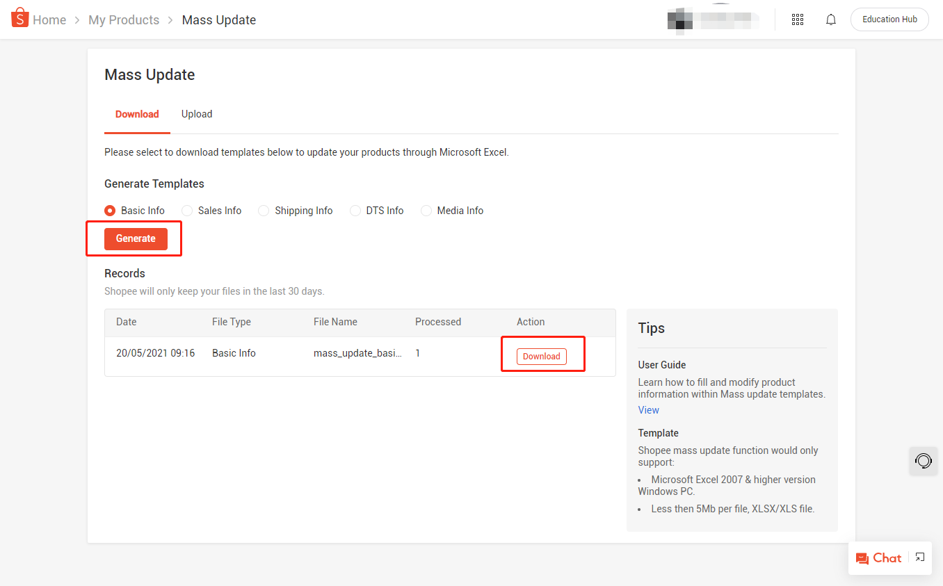This screenshot has width=943, height=586.
Task: Select the Basic Info radio button
Action: 110,211
